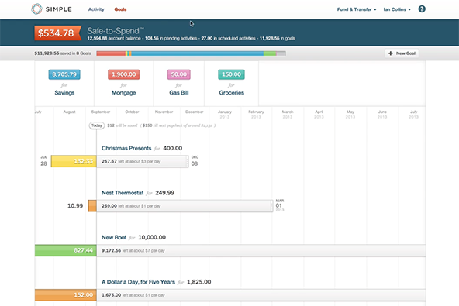Expand the Fund & Transfer dropdown
459x306 pixels.
(356, 9)
